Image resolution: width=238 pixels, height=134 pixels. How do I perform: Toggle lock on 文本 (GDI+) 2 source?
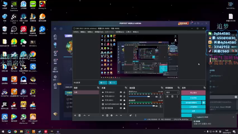point(124,96)
